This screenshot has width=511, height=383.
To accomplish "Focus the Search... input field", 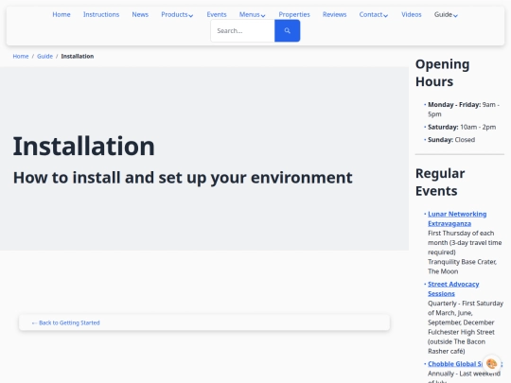I will (243, 30).
